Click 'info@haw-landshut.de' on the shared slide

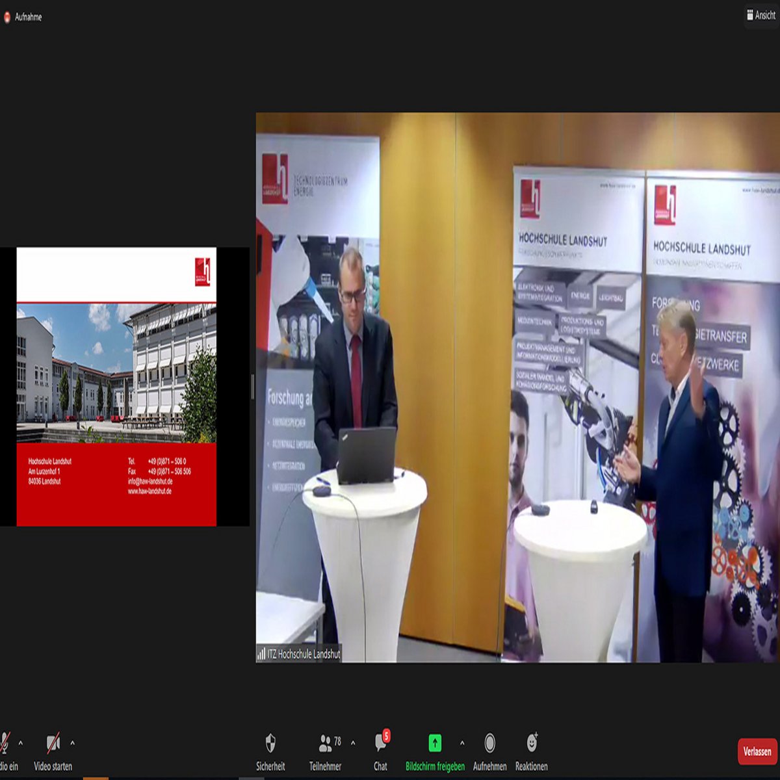coord(150,482)
